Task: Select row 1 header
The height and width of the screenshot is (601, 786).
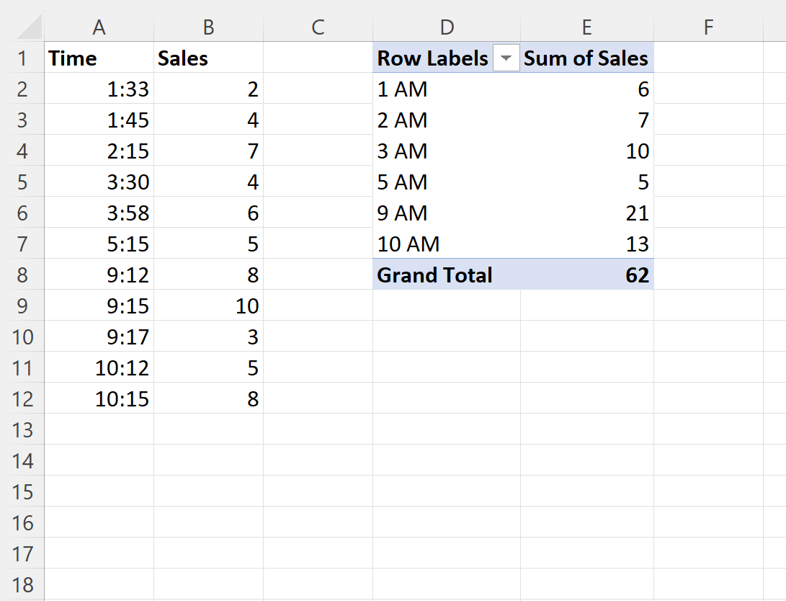Action: click(x=23, y=58)
